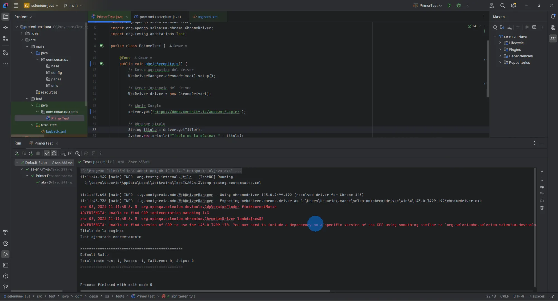Run a Maven goal with the play icon

pos(527,27)
